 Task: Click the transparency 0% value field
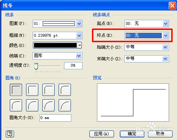tap(73, 66)
